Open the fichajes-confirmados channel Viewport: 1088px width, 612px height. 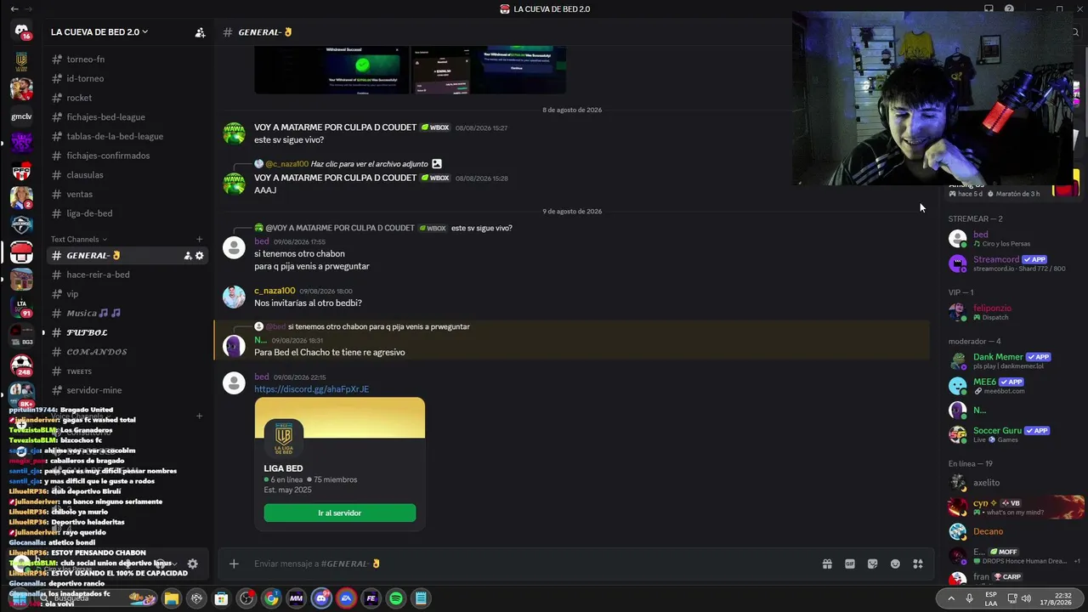[126, 156]
